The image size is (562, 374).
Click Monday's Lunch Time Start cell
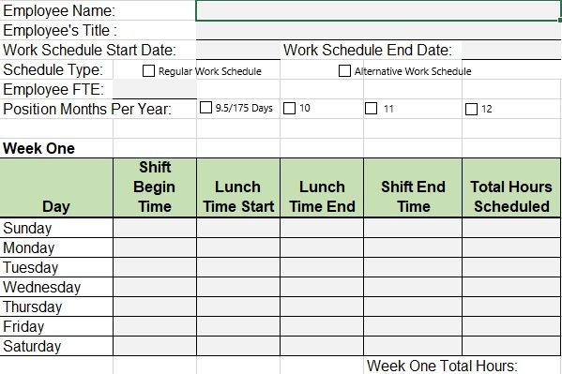pos(238,247)
